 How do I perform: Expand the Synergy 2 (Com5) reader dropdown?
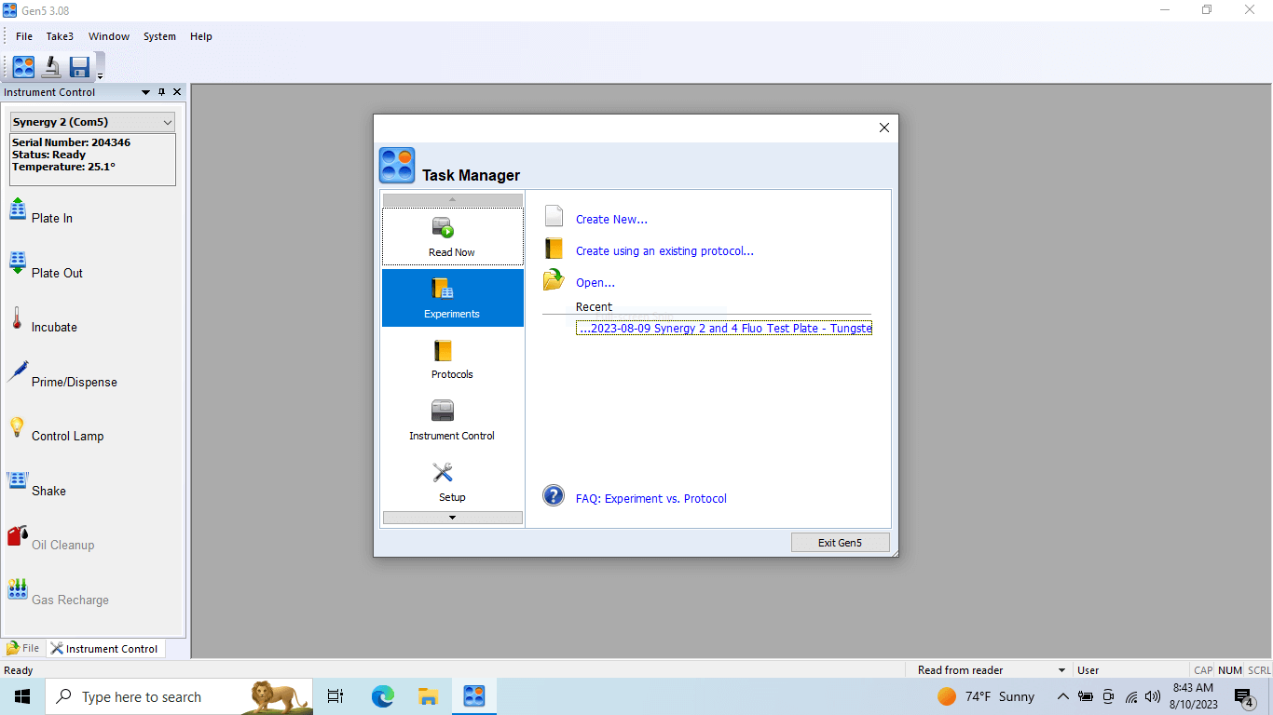click(168, 122)
